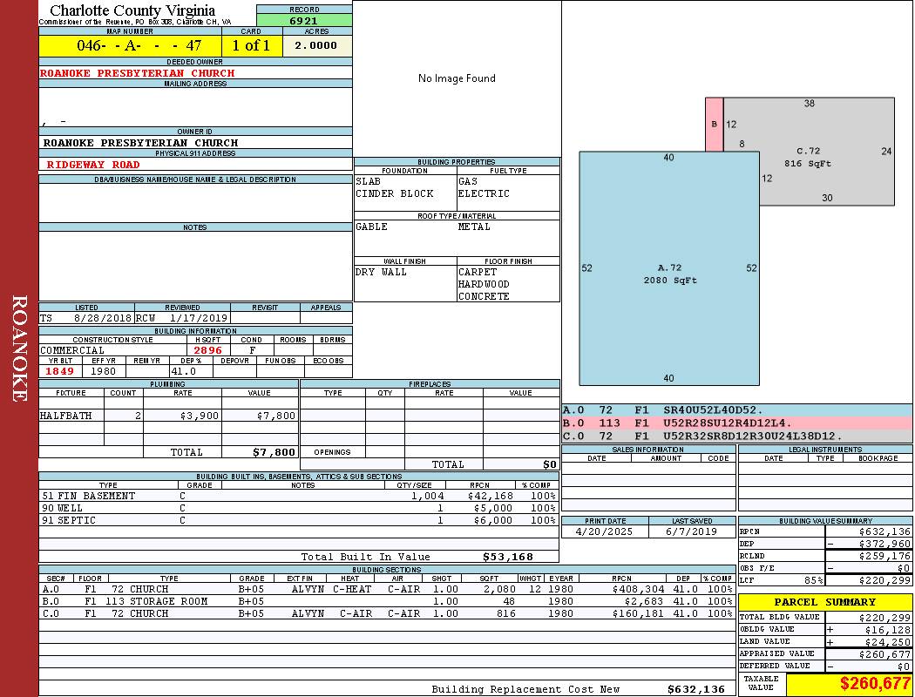
Task: Click the pink B.0 sketch legend row
Action: 736,423
